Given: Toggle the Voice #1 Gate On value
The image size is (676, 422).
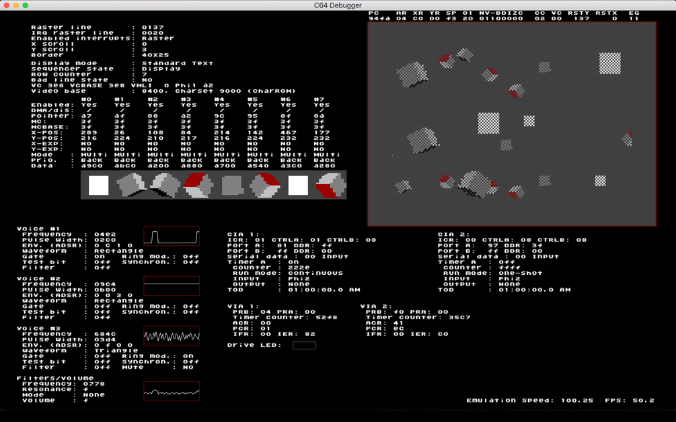Looking at the screenshot, I should [x=100, y=257].
